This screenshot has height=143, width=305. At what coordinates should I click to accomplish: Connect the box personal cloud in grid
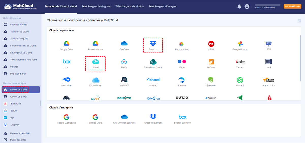(x=66, y=63)
